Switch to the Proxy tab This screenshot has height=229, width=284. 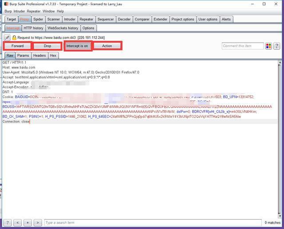(24, 19)
